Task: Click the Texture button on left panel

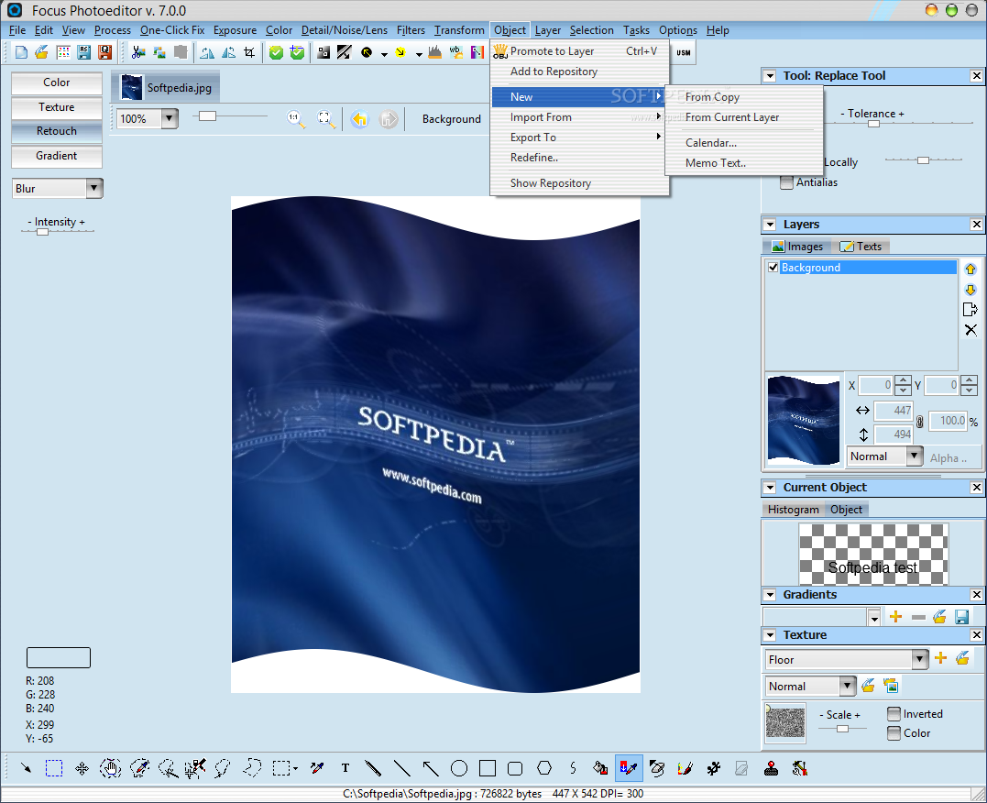Action: tap(57, 107)
